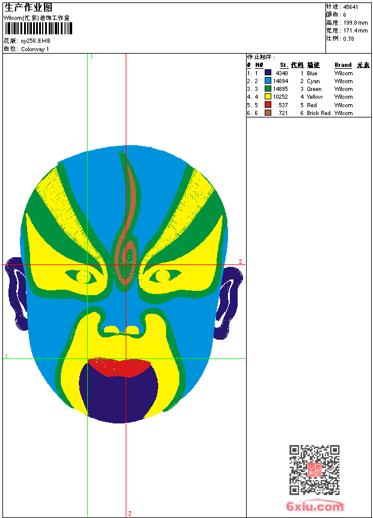Image resolution: width=373 pixels, height=518 pixels.
Task: Click the Yellow description text
Action: pos(315,97)
